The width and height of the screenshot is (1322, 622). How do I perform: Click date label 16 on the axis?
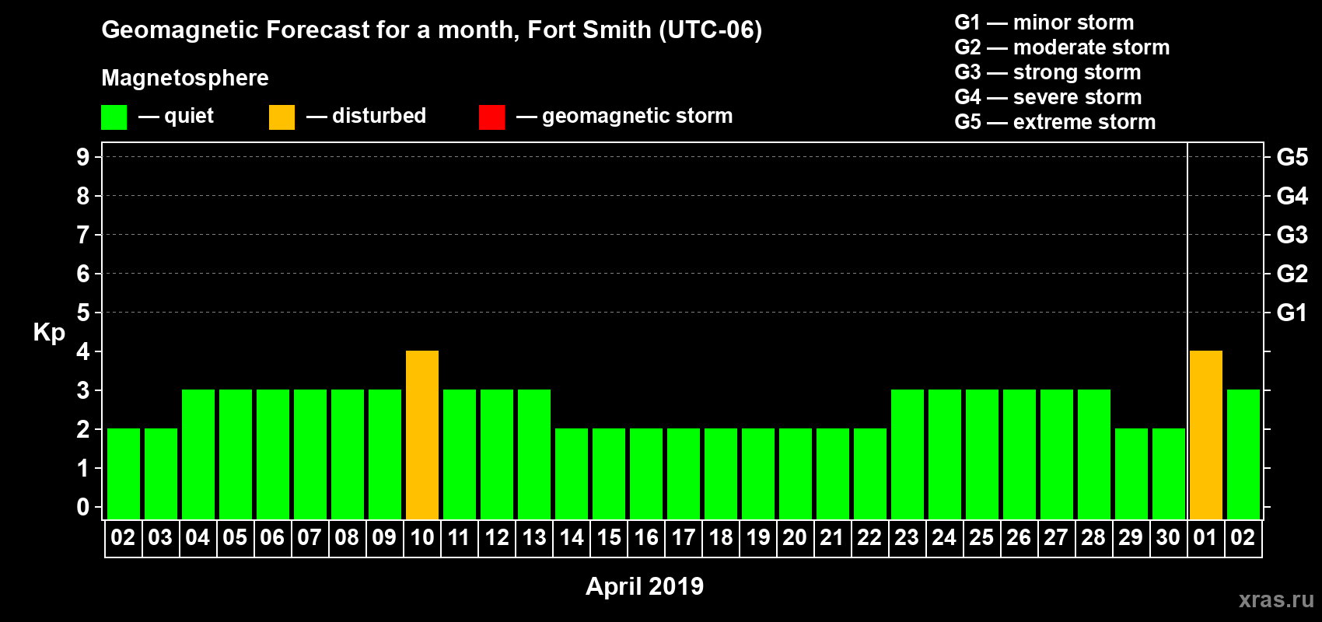click(x=646, y=537)
